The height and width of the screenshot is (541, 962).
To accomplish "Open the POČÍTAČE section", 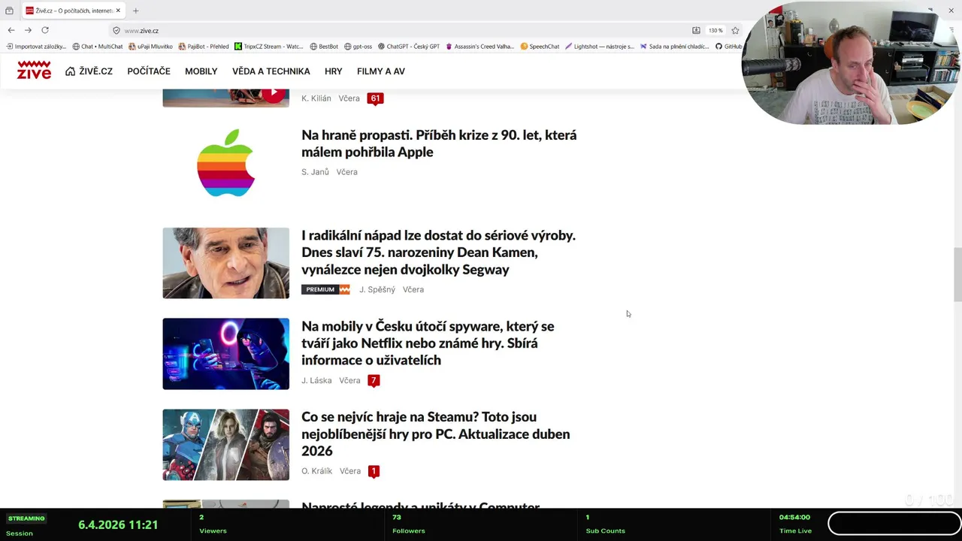I will [149, 71].
